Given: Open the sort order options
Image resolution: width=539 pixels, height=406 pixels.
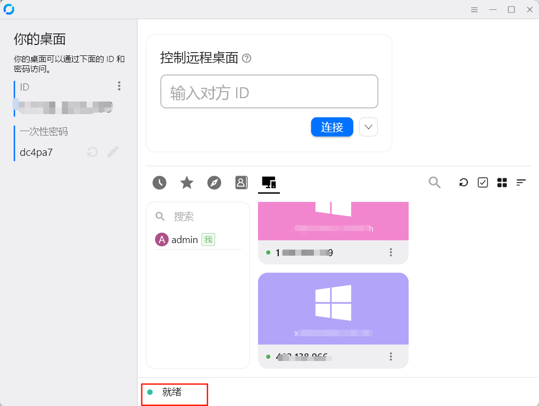Looking at the screenshot, I should (521, 183).
